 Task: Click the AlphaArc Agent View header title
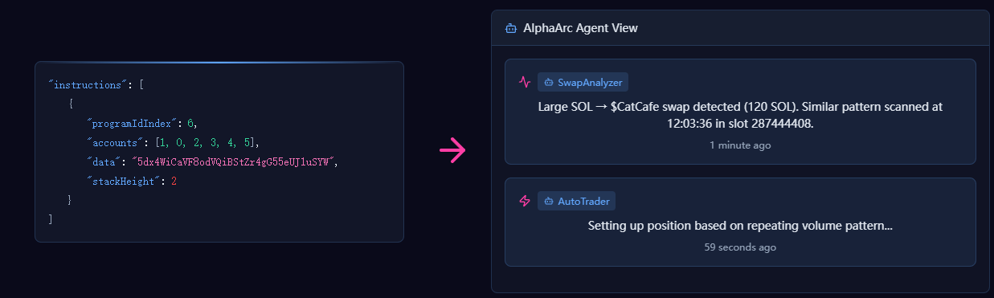click(580, 28)
